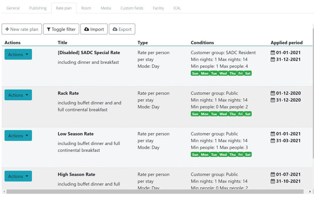314x209 pixels.
Task: Switch to the Facility tab
Action: point(158,8)
